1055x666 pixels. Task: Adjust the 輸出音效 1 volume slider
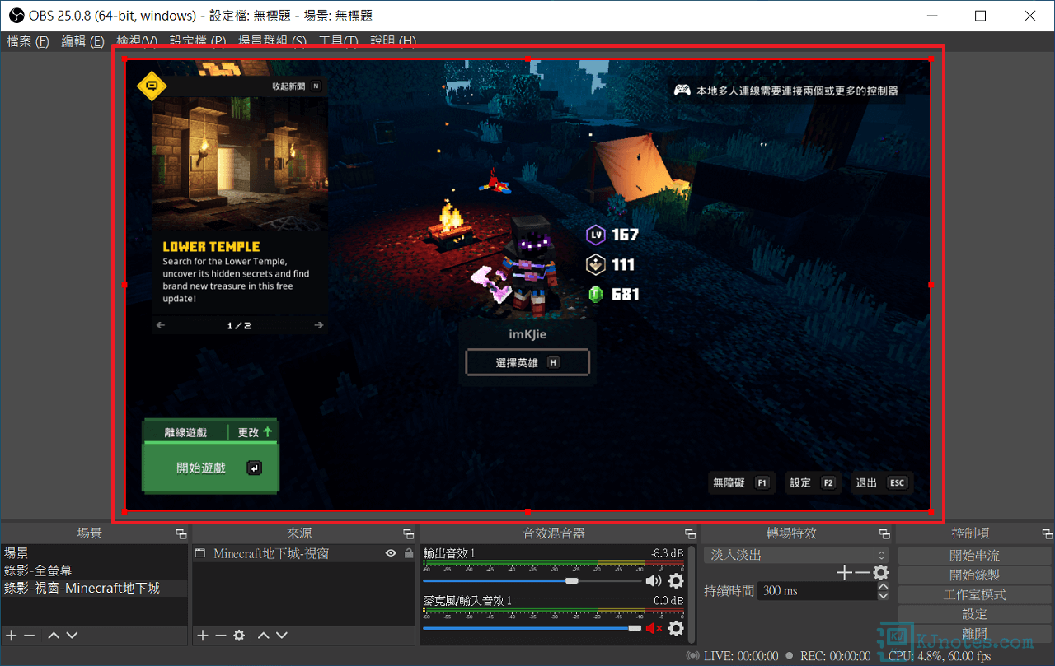point(532,581)
